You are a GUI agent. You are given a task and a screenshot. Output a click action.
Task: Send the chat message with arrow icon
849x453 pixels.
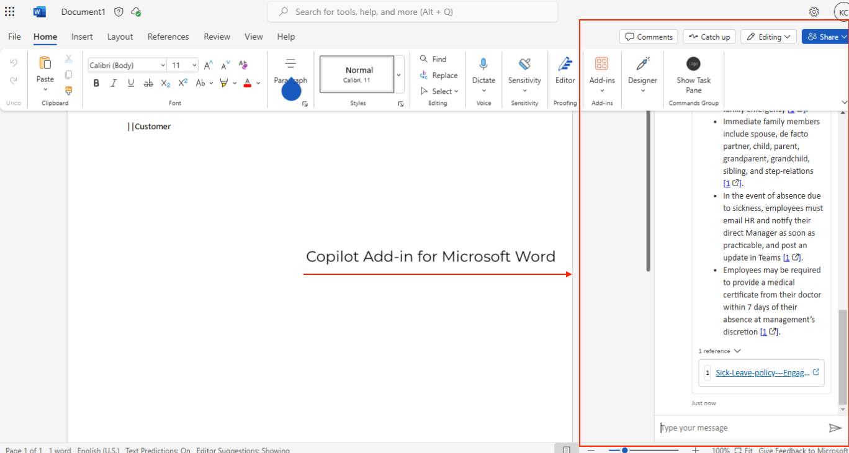tap(835, 428)
